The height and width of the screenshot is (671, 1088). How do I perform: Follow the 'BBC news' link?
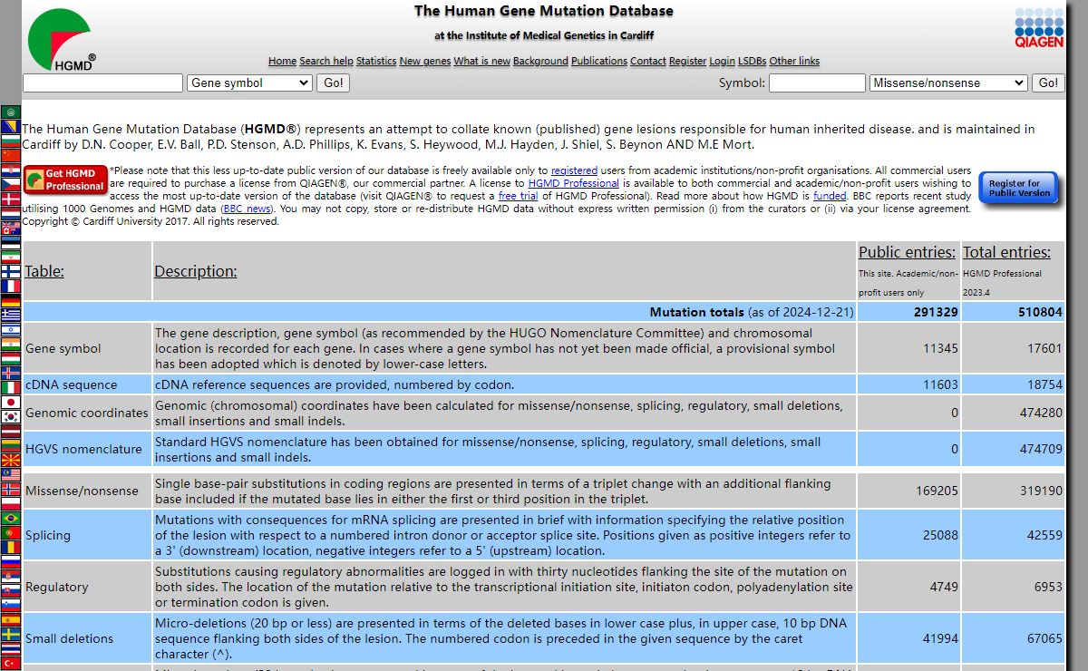click(247, 209)
